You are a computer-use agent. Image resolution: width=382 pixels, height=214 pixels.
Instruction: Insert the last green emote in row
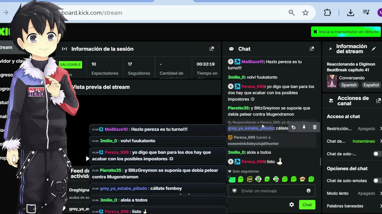click(311, 179)
